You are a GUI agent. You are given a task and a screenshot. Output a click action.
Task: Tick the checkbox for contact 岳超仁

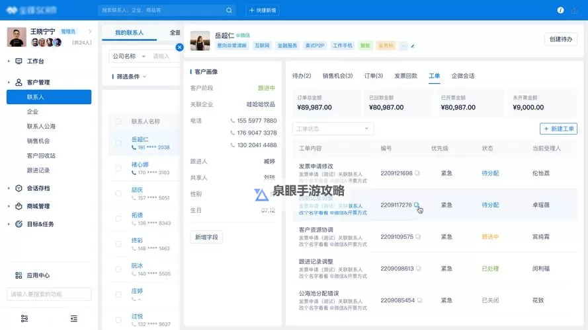[x=118, y=143]
